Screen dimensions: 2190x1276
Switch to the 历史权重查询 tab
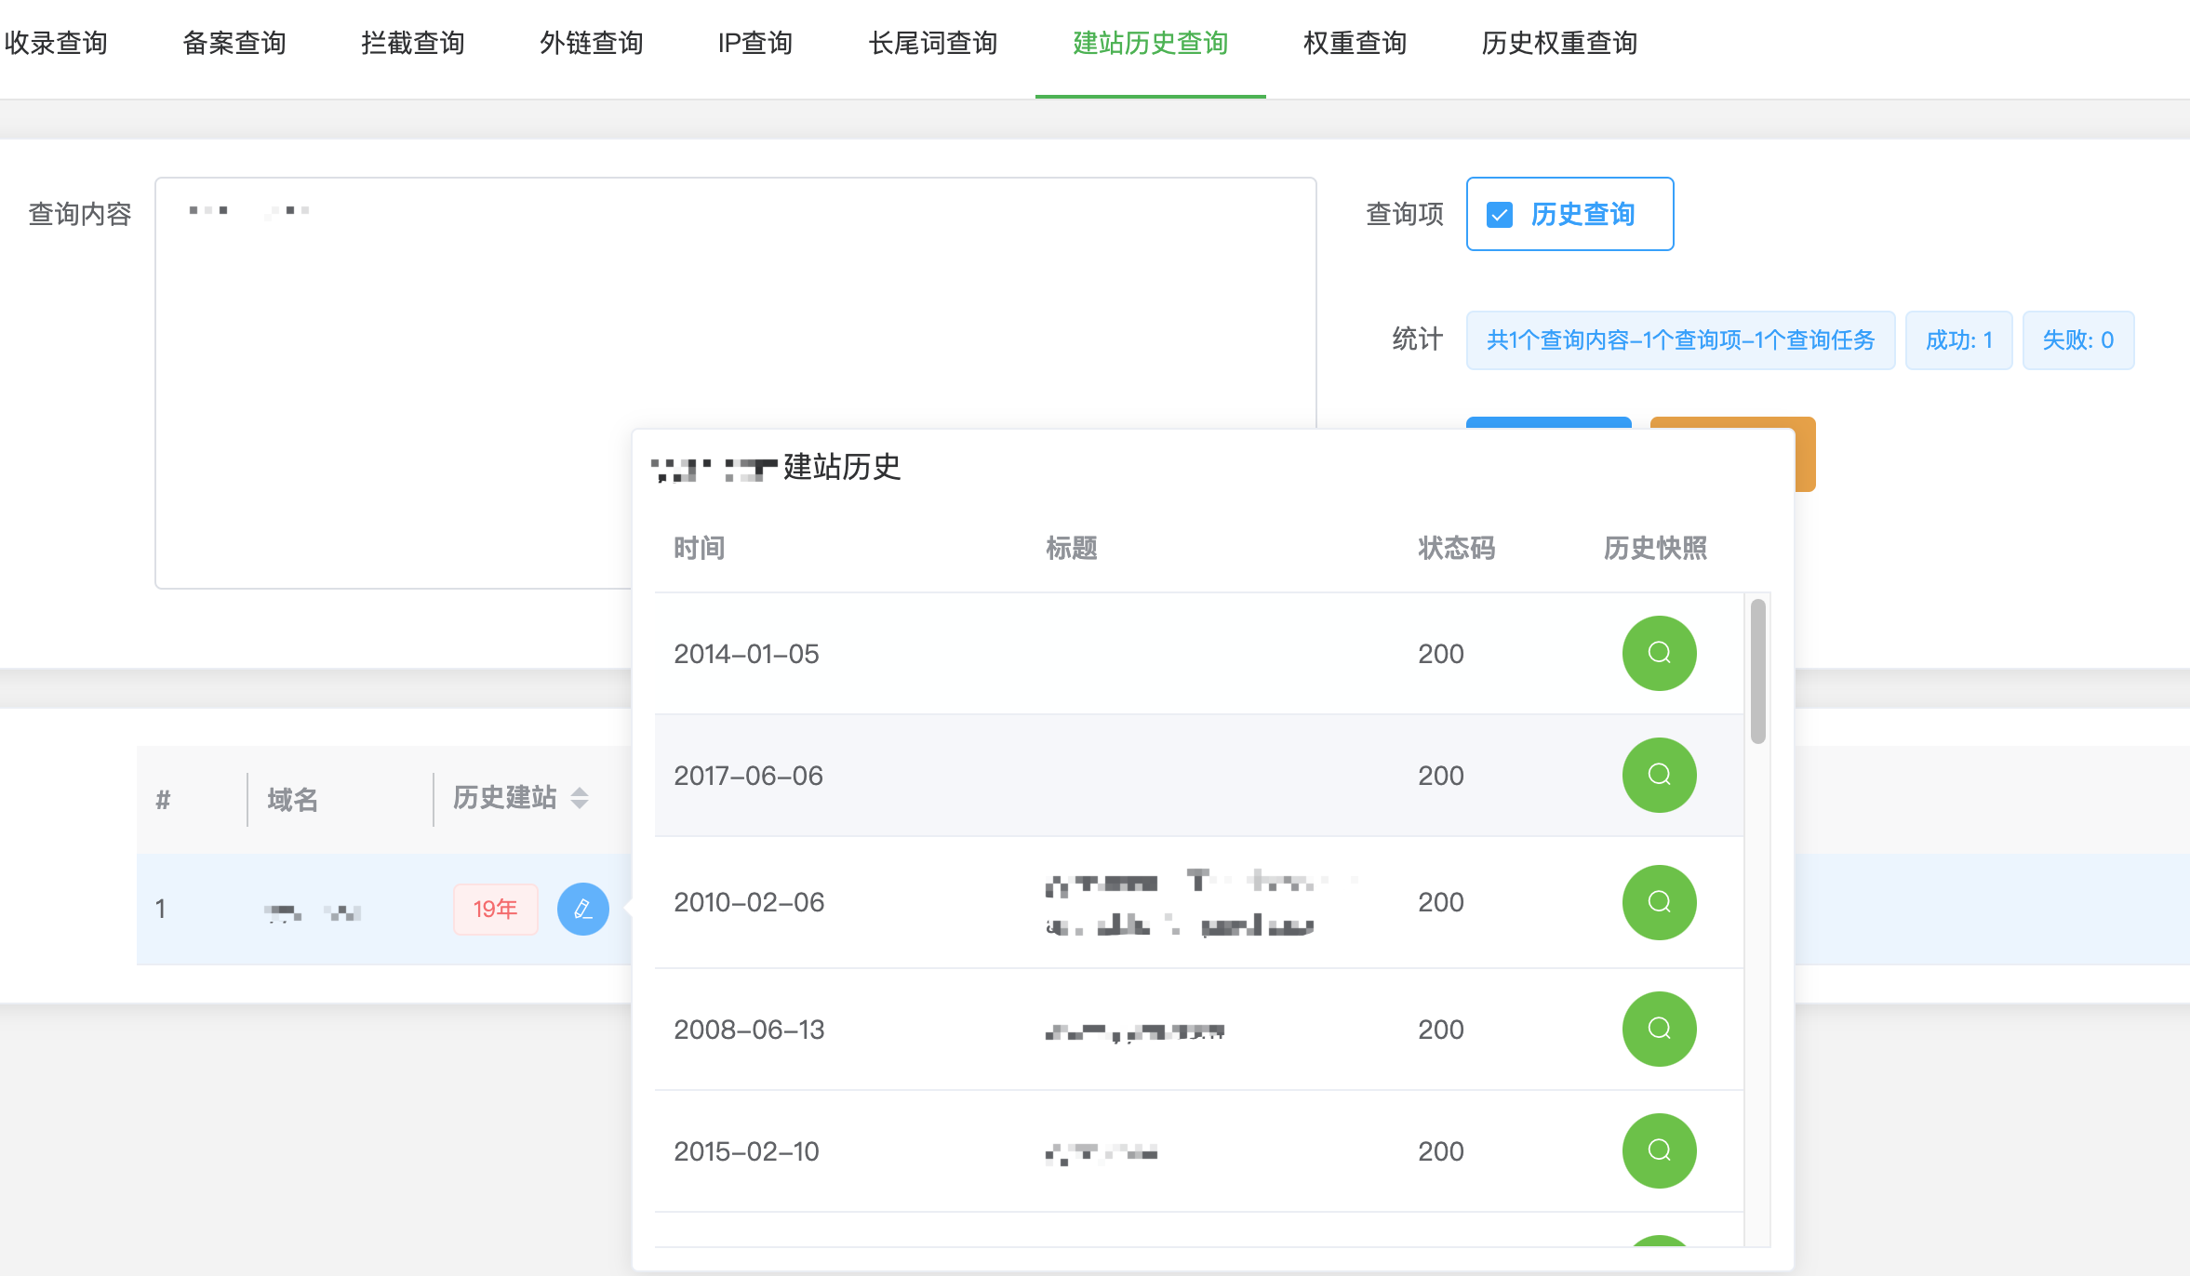coord(1560,43)
